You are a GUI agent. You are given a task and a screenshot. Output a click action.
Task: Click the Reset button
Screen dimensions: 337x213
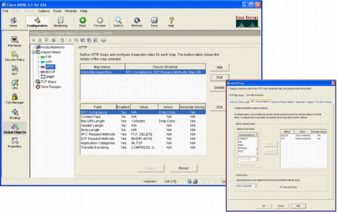click(184, 168)
